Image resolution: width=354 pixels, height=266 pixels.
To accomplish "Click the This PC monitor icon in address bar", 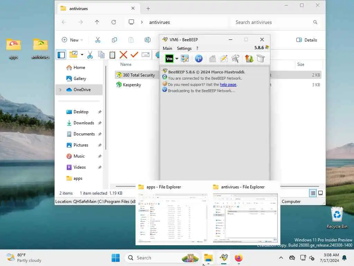I will 131,22.
